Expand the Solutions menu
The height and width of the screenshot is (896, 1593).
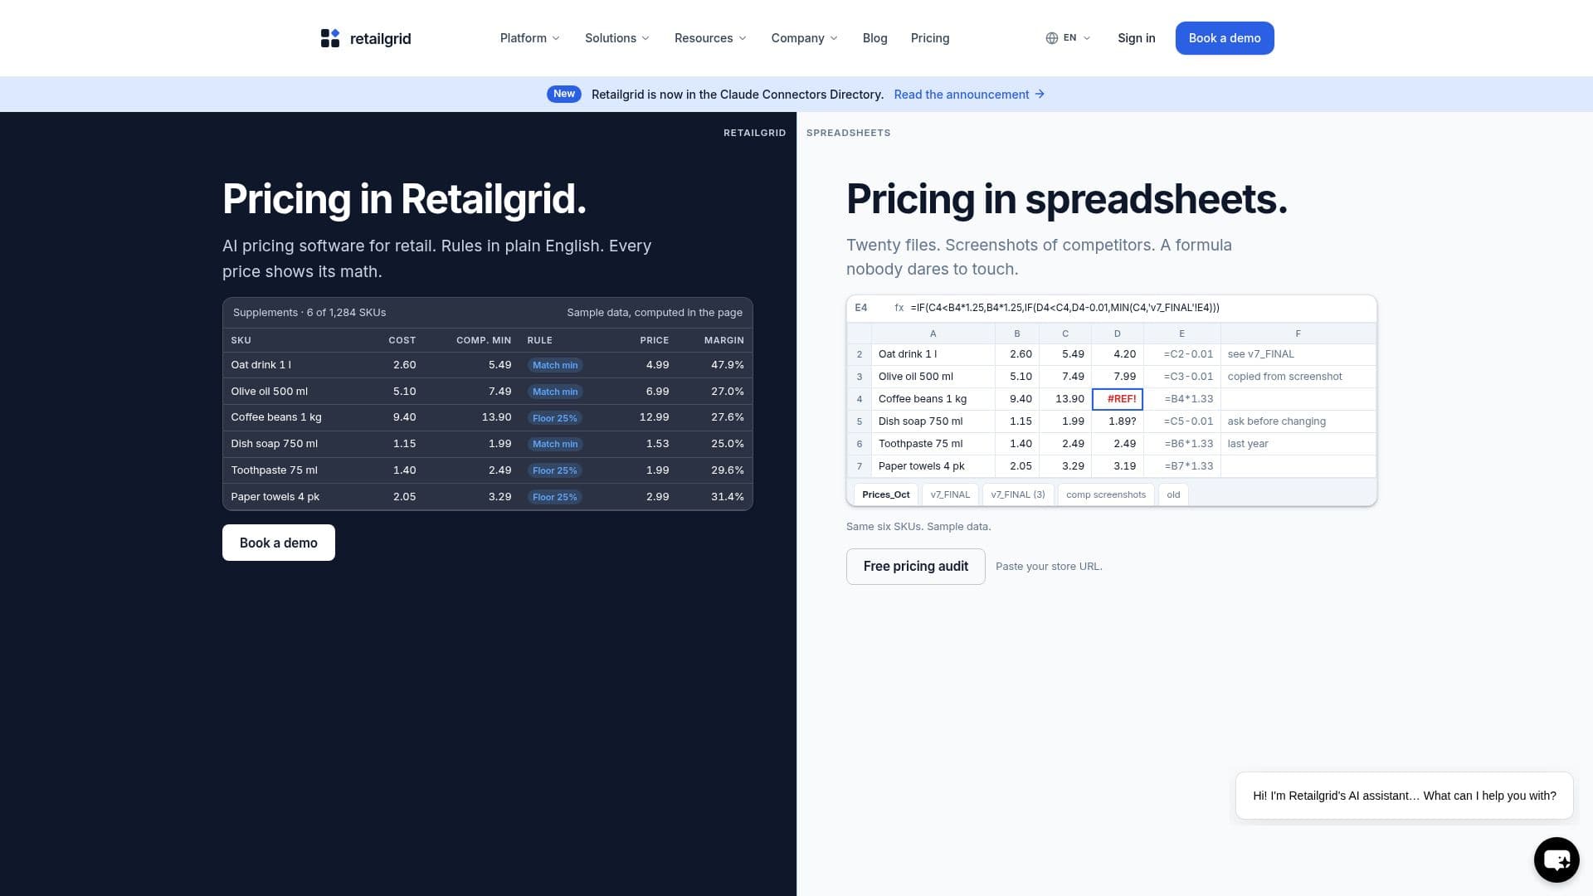(617, 38)
